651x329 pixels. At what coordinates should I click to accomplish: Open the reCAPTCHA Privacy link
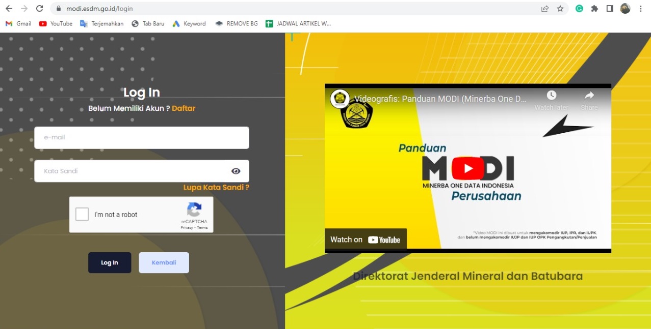(187, 227)
